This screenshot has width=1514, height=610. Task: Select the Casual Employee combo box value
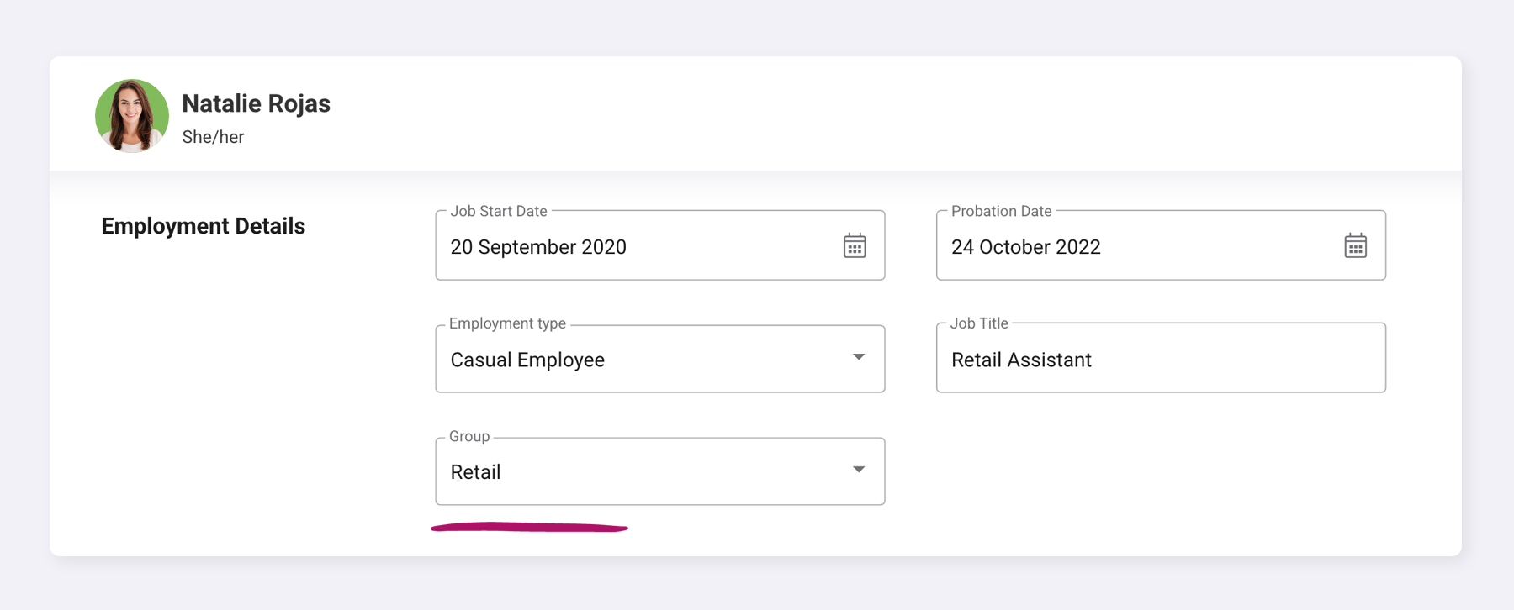527,360
